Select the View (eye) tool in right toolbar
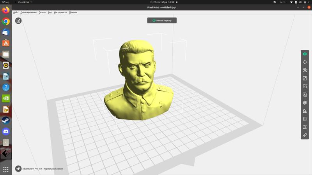 click(x=305, y=54)
